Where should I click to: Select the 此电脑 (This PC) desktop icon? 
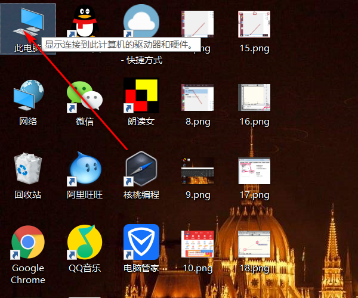click(x=28, y=24)
